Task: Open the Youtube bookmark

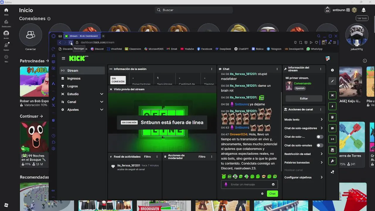Action: [187, 49]
